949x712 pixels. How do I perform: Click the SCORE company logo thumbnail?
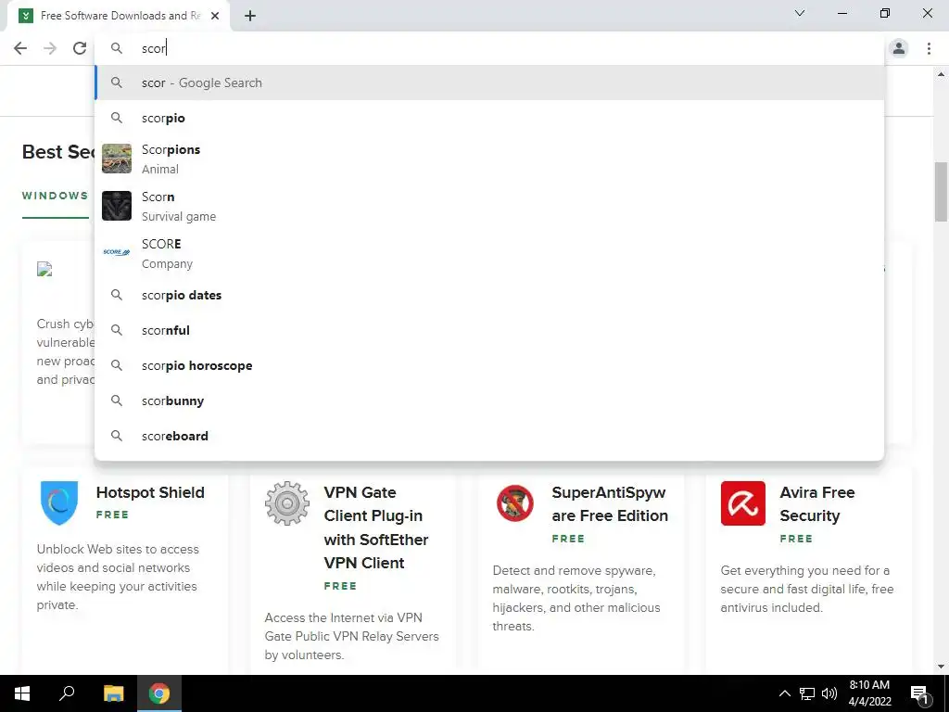pos(117,252)
